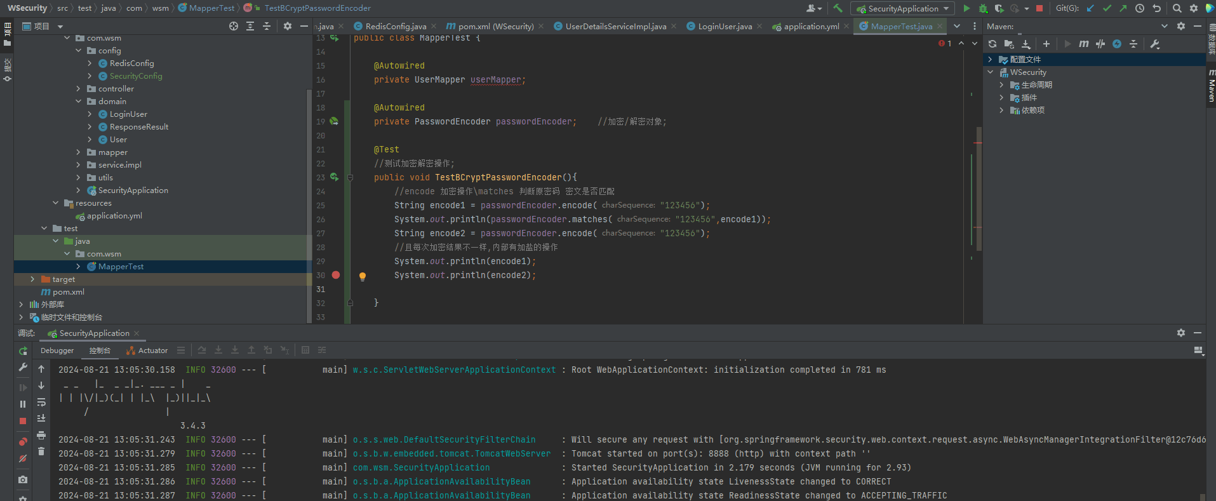Image resolution: width=1216 pixels, height=501 pixels.
Task: Toggle the breakpoint on line 30
Action: click(x=336, y=275)
